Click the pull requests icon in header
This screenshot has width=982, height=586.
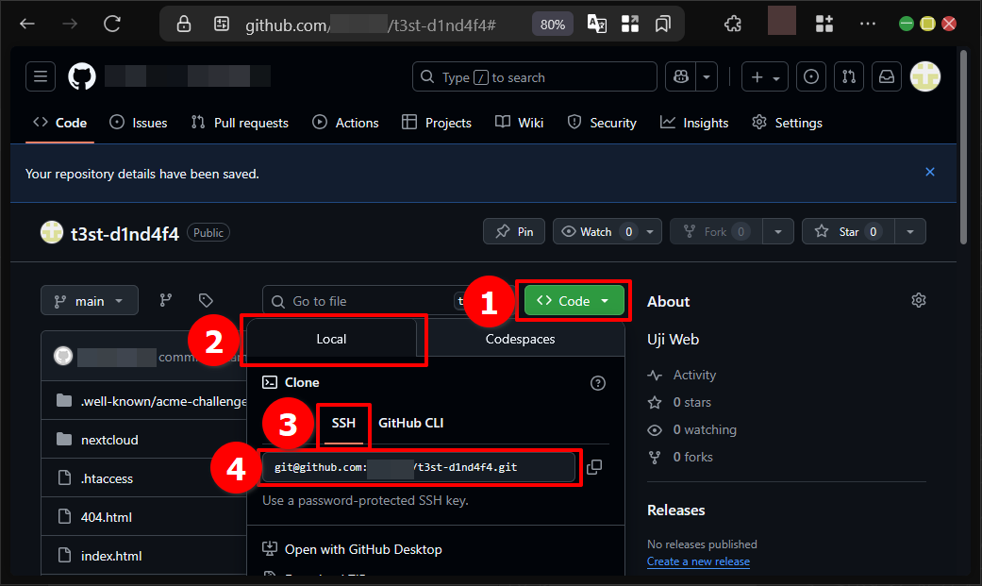pos(849,77)
